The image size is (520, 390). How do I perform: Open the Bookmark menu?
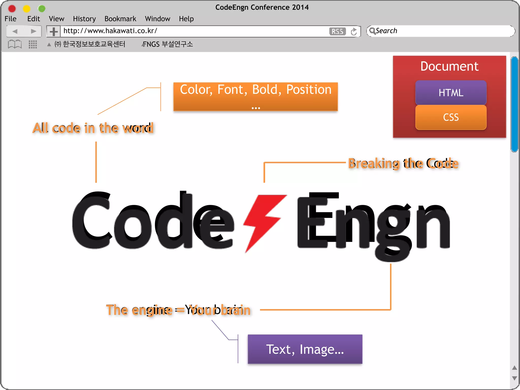[x=120, y=19]
